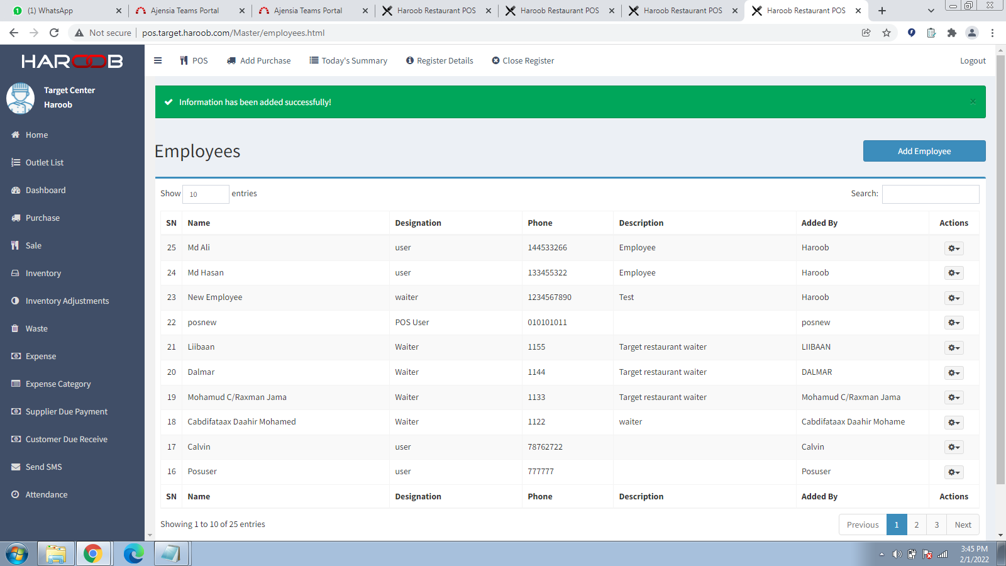Viewport: 1006px width, 566px height.
Task: Sort table by Phone column header
Action: point(568,223)
